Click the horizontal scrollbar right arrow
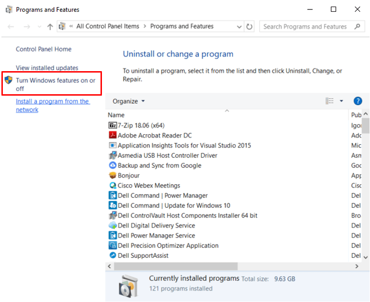The image size is (370, 302). pos(357,266)
